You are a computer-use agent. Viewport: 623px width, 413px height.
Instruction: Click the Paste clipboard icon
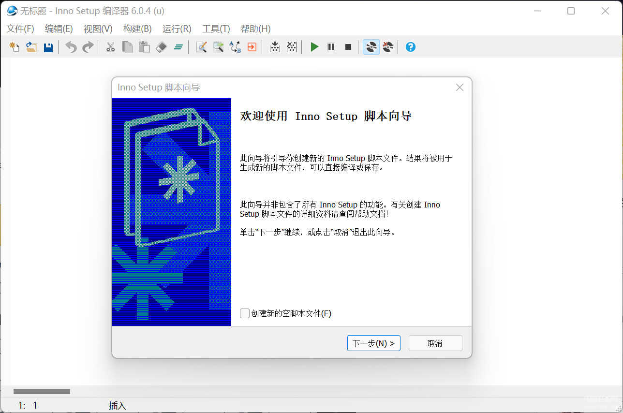[x=144, y=47]
